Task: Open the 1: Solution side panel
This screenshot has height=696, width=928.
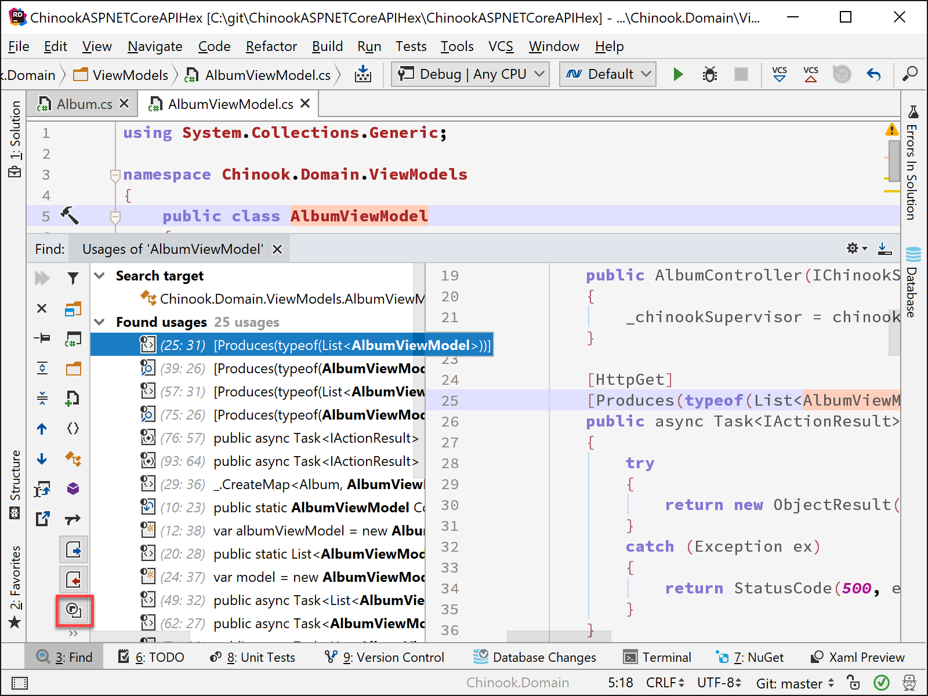Action: (14, 139)
